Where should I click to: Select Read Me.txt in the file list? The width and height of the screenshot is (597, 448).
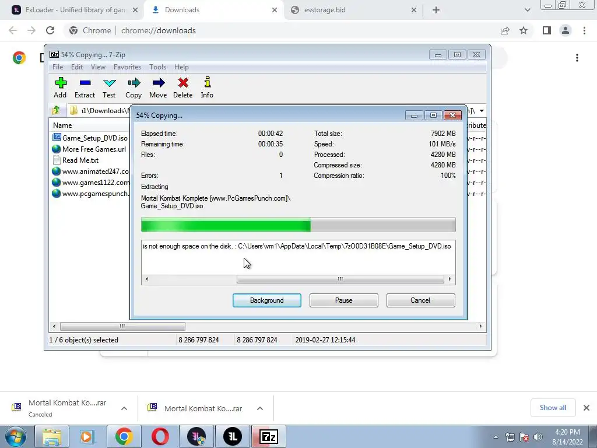pyautogui.click(x=75, y=160)
